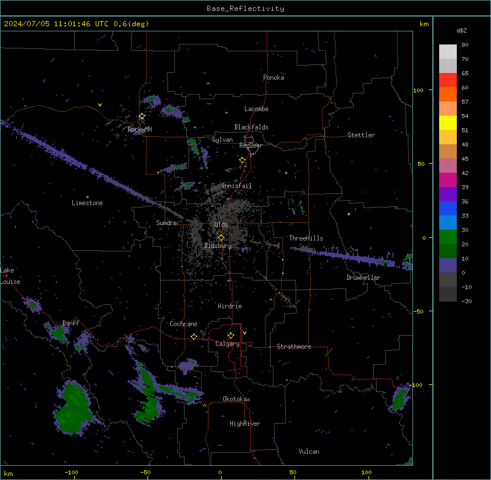Click the yellow diamond marker beside RockyMH
The height and width of the screenshot is (480, 491).
[142, 116]
